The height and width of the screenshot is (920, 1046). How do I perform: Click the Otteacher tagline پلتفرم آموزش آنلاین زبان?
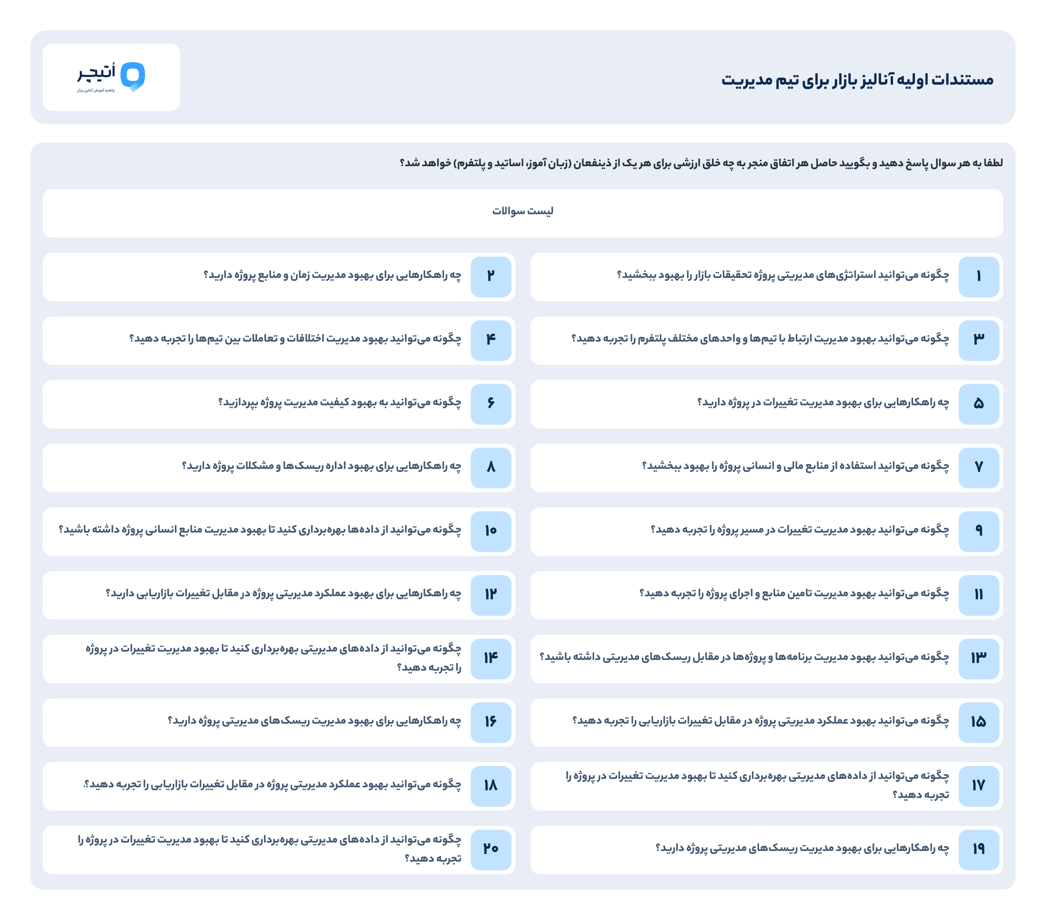(96, 90)
